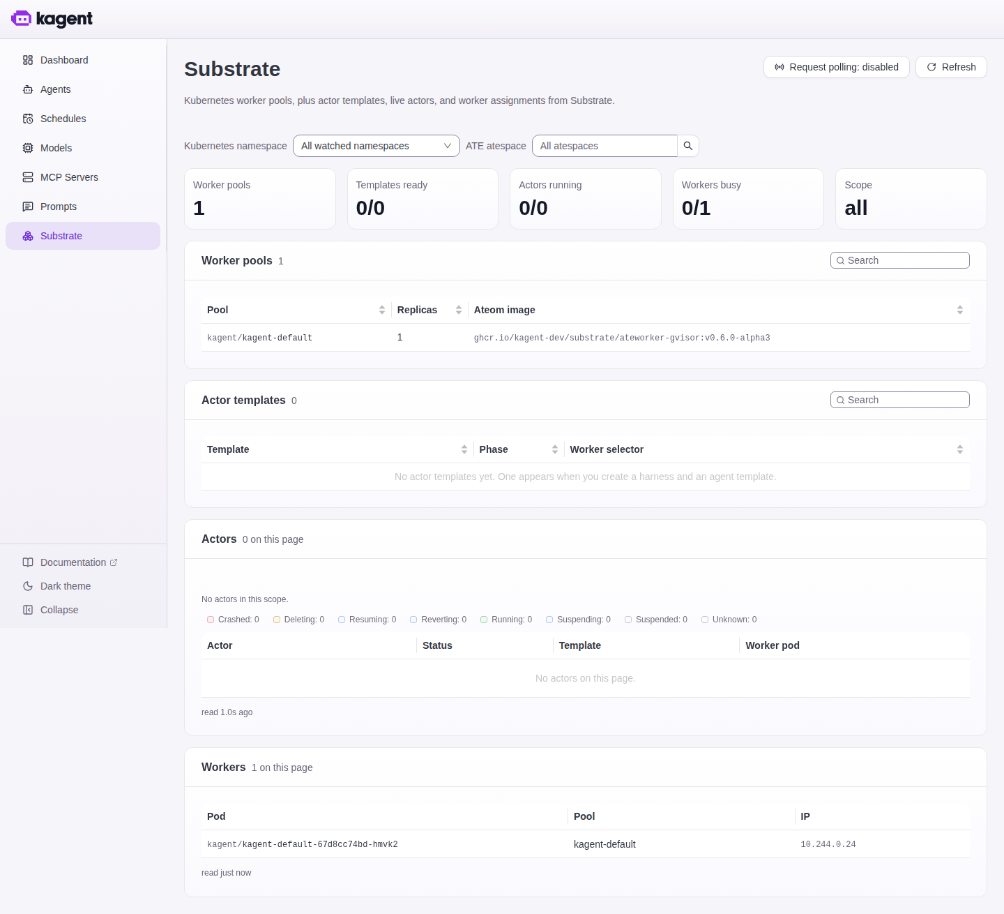Click the Workers busy 0/1 card
1004x914 pixels.
pos(748,199)
